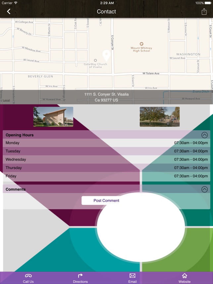213x284 pixels.
Task: Tap the share icon in the header
Action: click(x=204, y=11)
